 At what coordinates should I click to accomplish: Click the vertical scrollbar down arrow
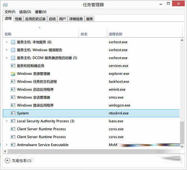click(182, 146)
